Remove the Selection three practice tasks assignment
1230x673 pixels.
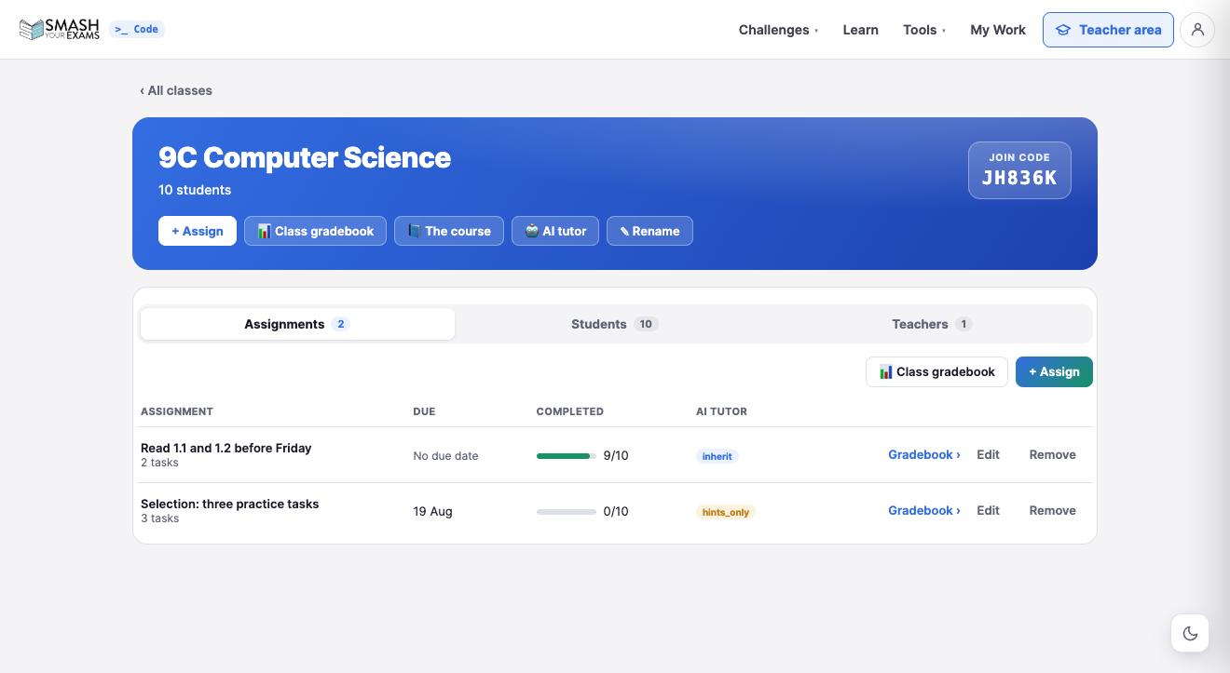point(1052,510)
